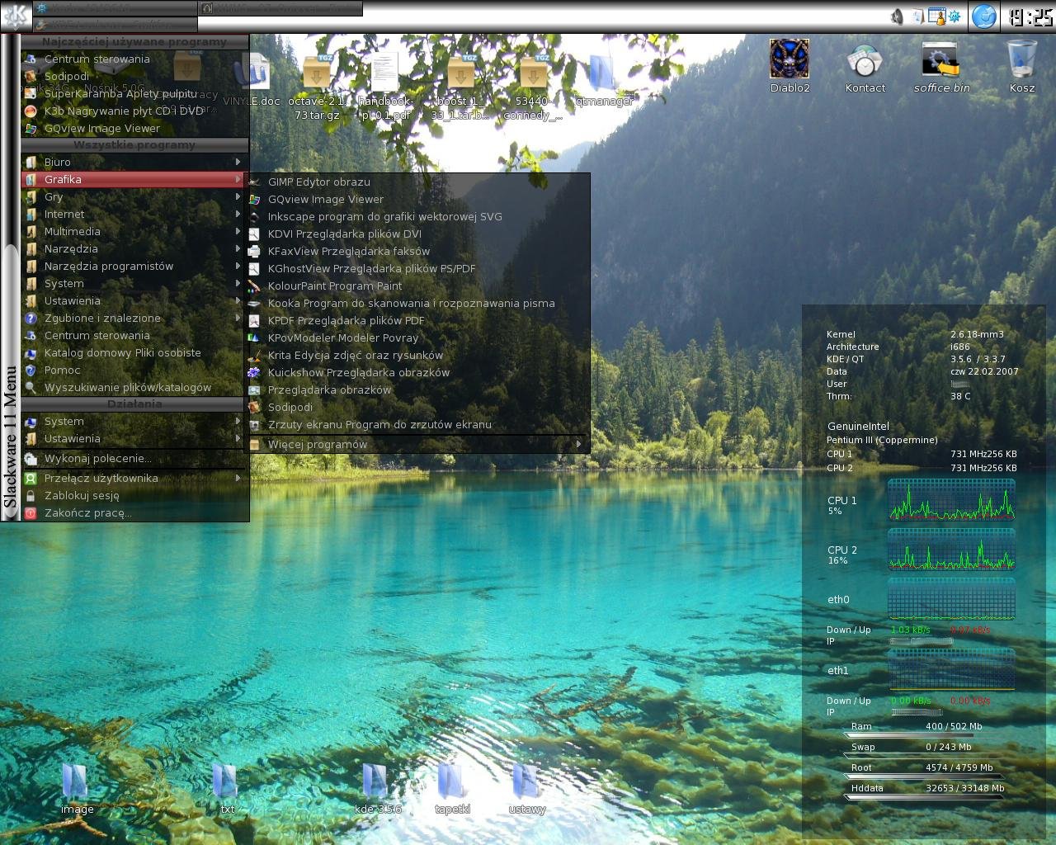Image resolution: width=1056 pixels, height=845 pixels.
Task: Expand System under Działania section
Action: point(134,421)
